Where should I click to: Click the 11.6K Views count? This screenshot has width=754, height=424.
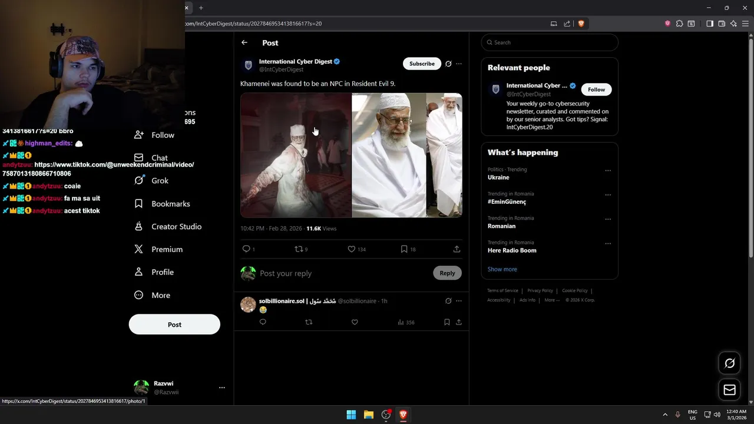[x=321, y=228]
